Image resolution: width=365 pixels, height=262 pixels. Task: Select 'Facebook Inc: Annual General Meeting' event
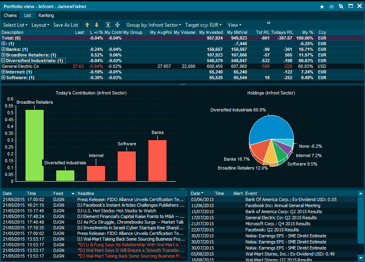coord(283,205)
